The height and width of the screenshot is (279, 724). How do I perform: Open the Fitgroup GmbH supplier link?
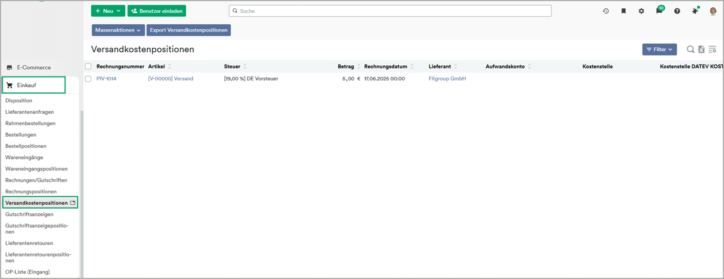coord(447,79)
